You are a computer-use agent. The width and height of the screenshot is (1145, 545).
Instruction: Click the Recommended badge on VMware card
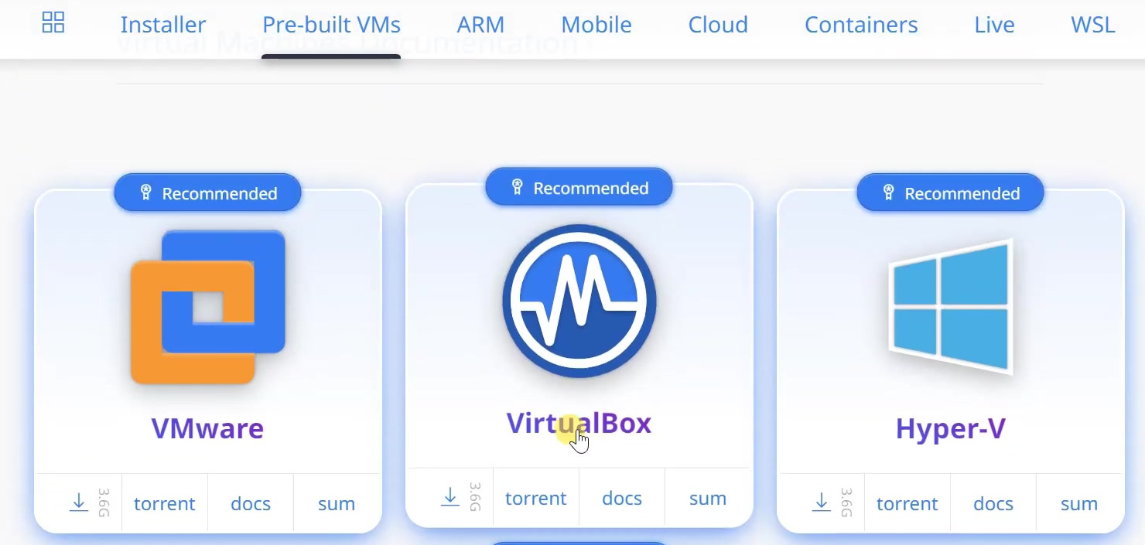207,193
